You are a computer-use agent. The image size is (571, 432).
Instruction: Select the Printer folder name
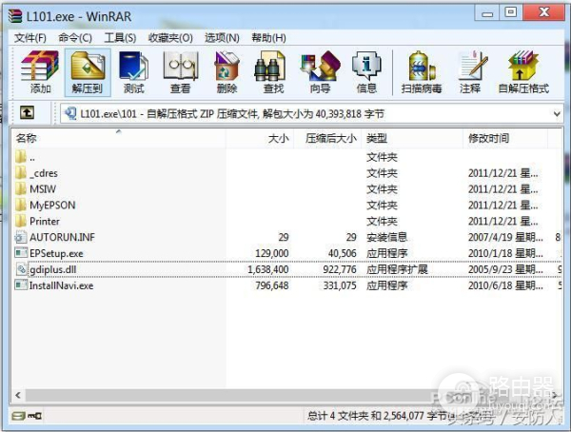[45, 221]
